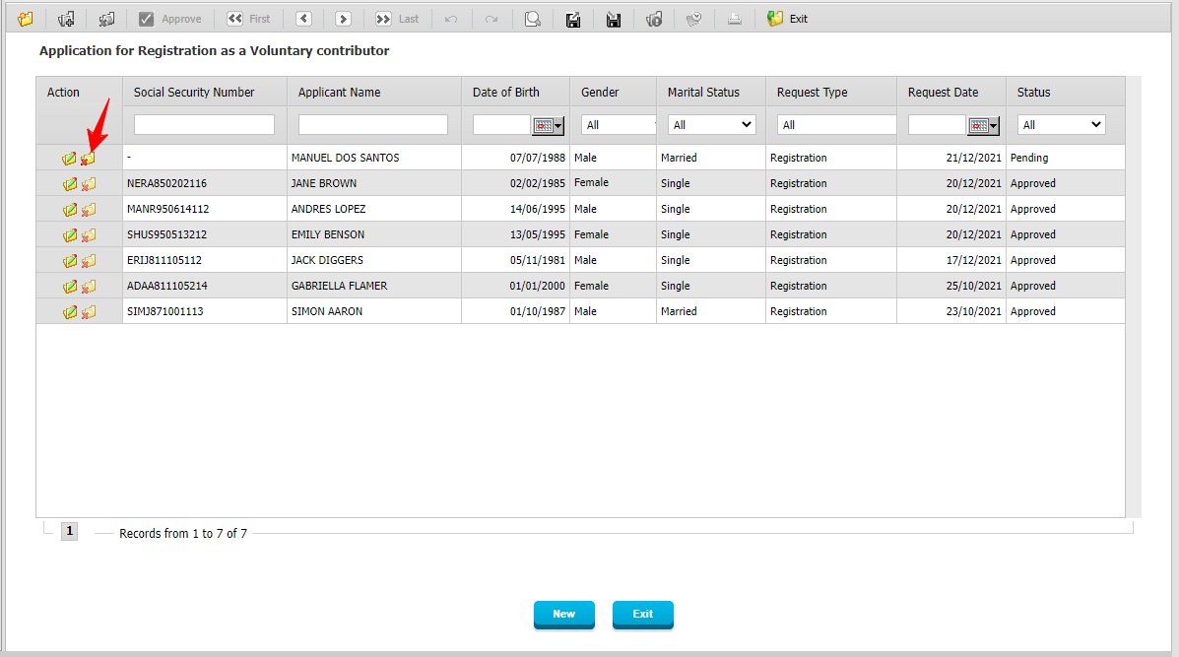The image size is (1179, 657).
Task: Delete SIMON AARON record
Action: point(88,312)
